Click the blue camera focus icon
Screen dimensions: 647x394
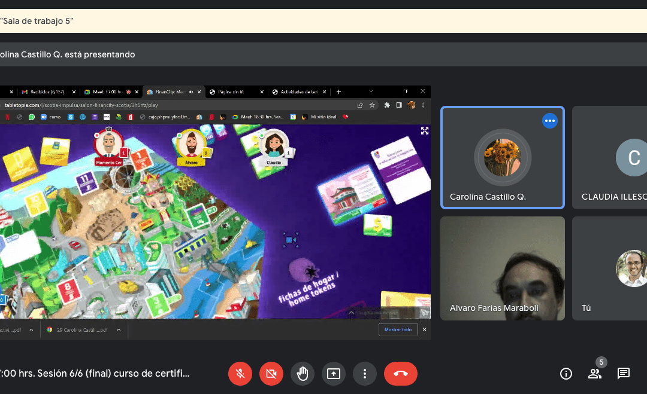pyautogui.click(x=290, y=240)
